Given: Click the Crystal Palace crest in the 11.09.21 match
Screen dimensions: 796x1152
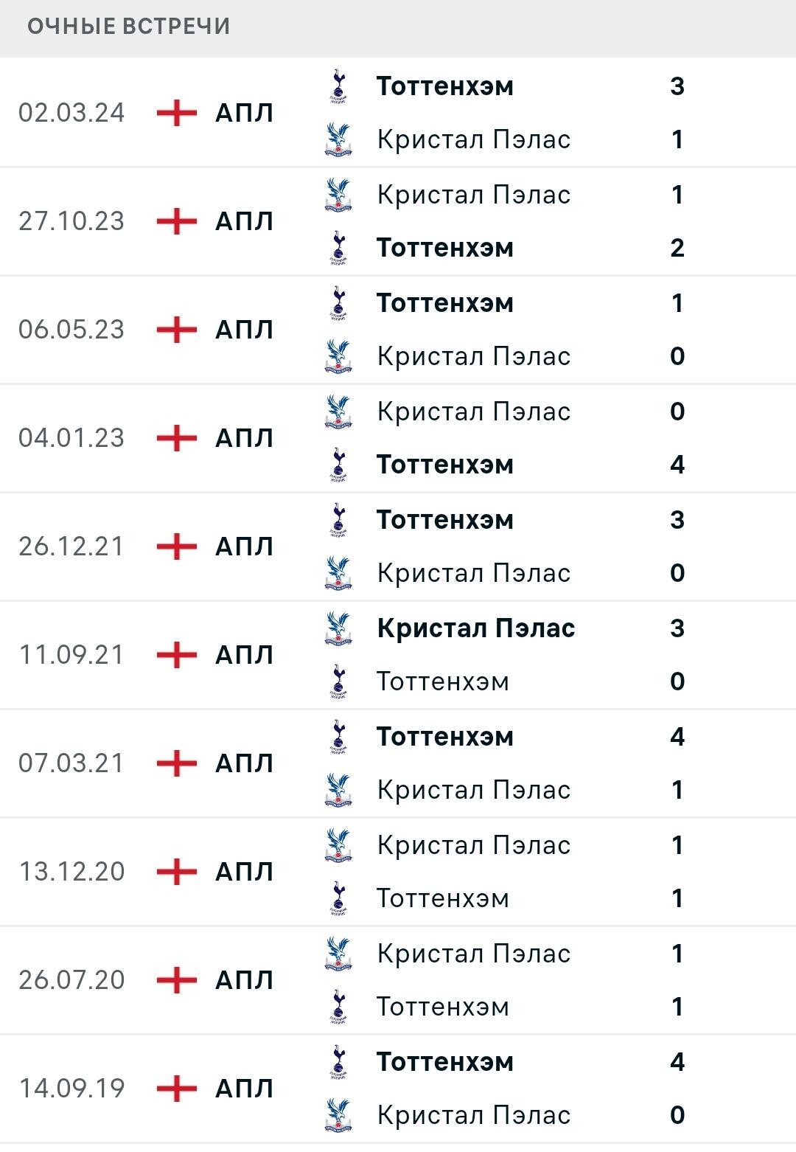Looking at the screenshot, I should click(x=338, y=628).
